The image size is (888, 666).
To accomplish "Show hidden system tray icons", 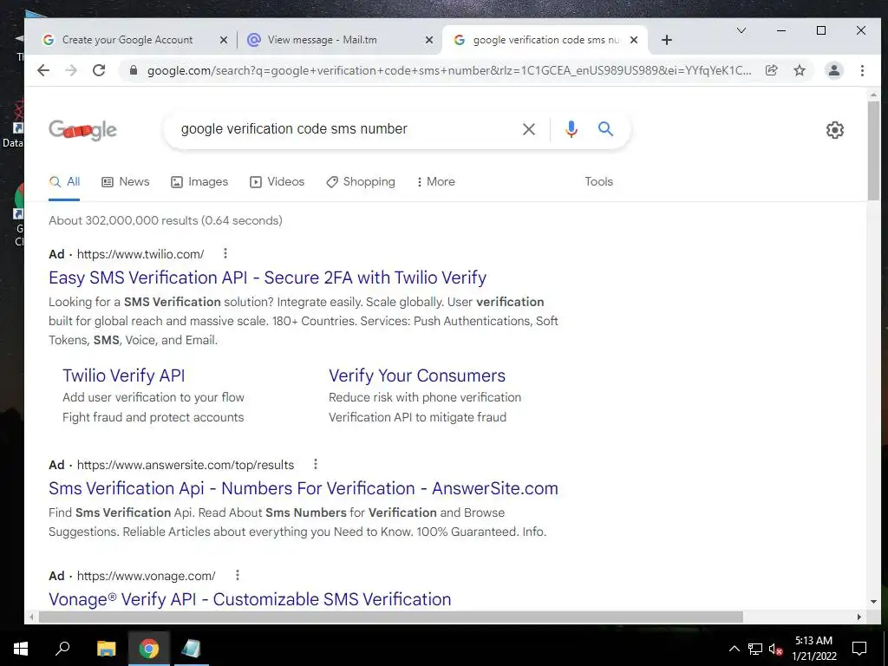I will point(734,649).
